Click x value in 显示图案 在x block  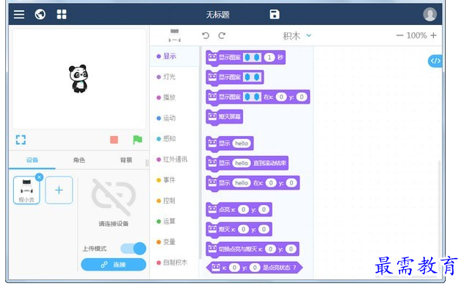point(281,97)
